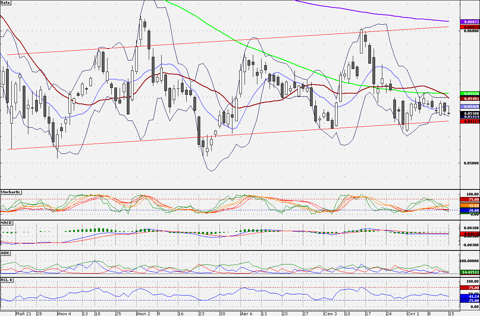480x316 pixels.
Task: Click the green 0.05528 price label
Action: 470,93
